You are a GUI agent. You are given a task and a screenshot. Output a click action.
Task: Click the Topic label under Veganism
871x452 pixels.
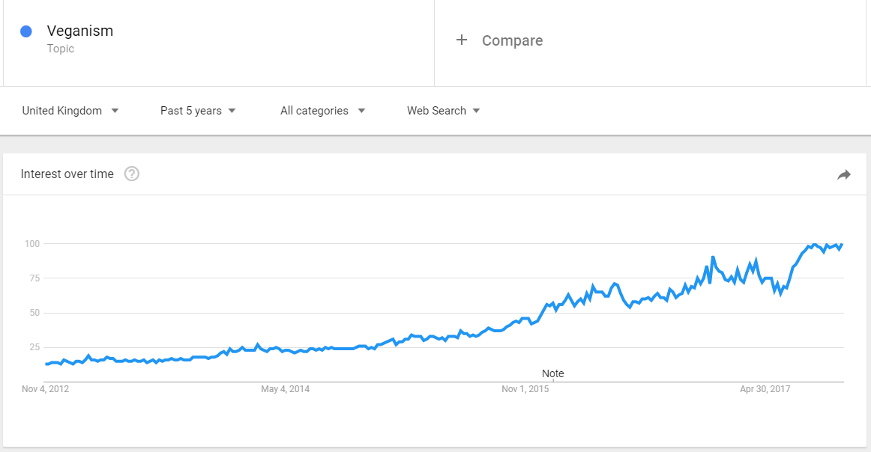[x=61, y=49]
